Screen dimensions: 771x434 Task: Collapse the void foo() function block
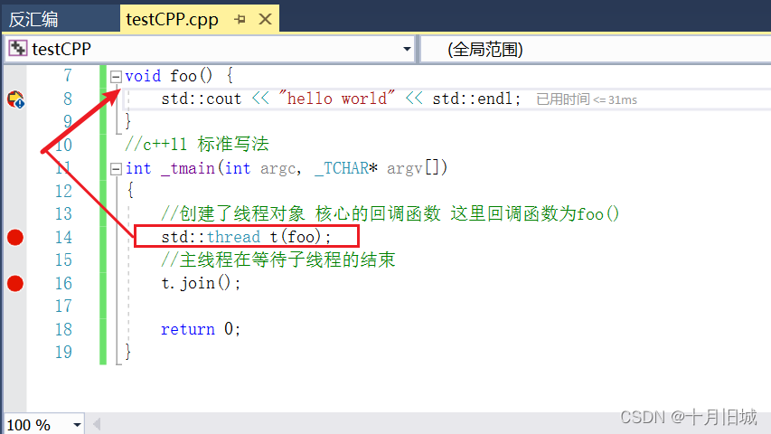tap(116, 76)
